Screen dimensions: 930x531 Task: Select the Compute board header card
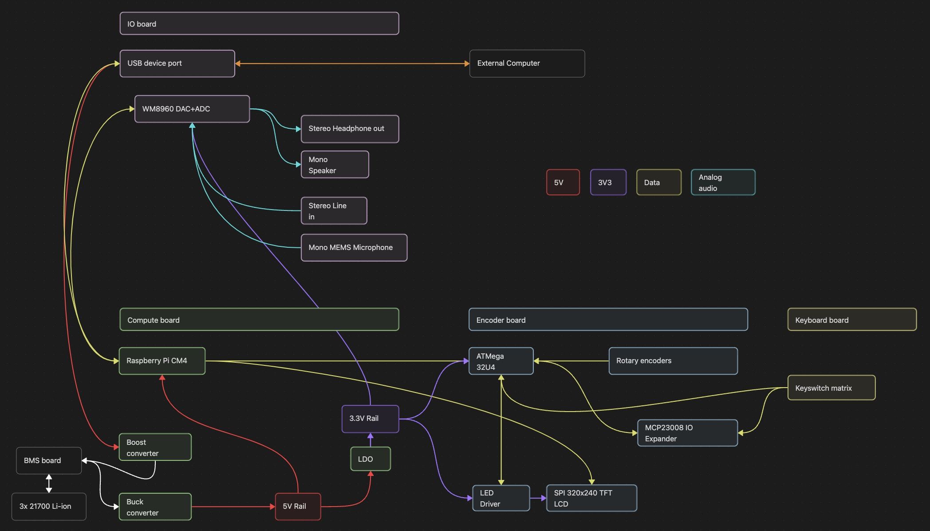[259, 320]
